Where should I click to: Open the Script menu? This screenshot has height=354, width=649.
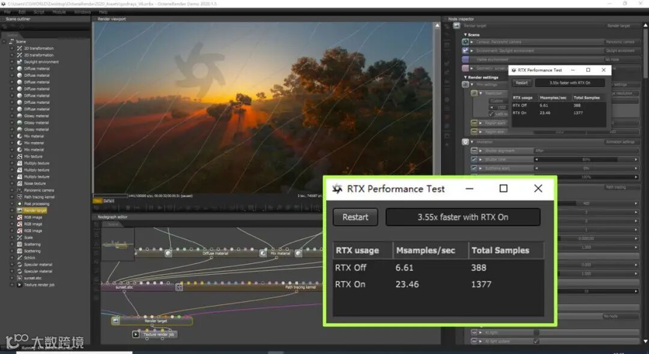(39, 12)
